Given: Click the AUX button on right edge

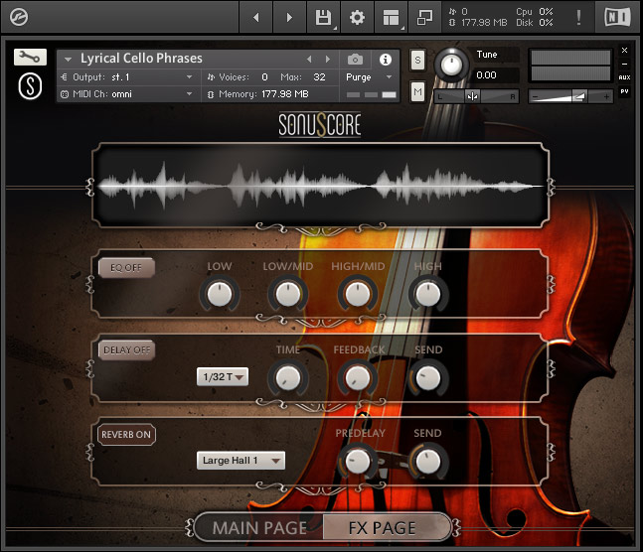Looking at the screenshot, I should [x=624, y=77].
